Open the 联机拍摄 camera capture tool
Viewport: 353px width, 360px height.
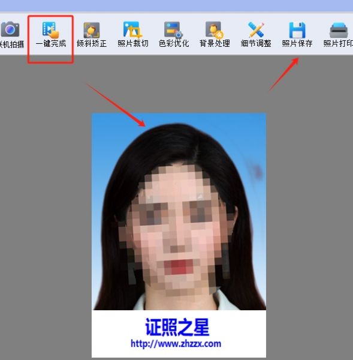click(x=10, y=34)
